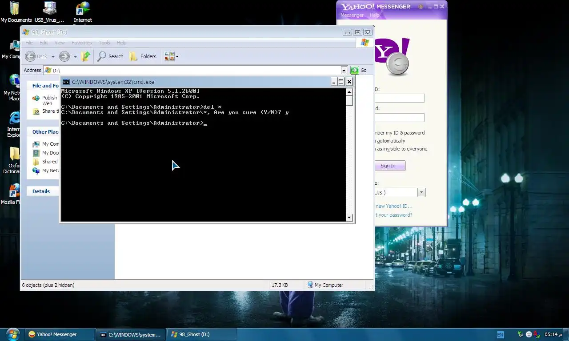This screenshot has width=569, height=341.
Task: Expand the Back history dropdown arrow
Action: click(53, 56)
